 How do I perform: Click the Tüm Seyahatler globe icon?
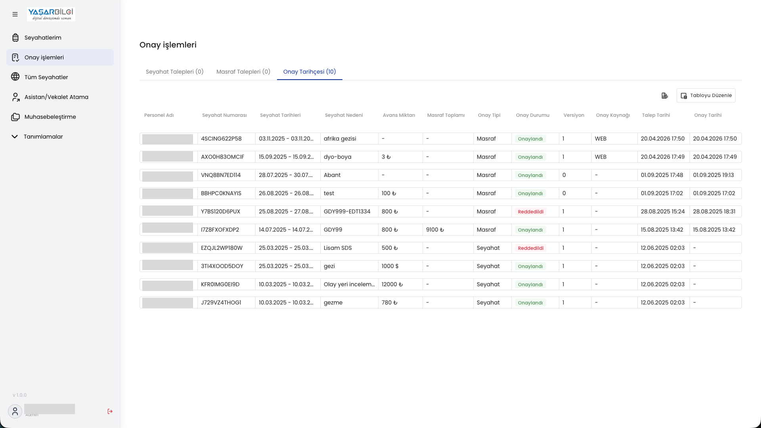(15, 77)
